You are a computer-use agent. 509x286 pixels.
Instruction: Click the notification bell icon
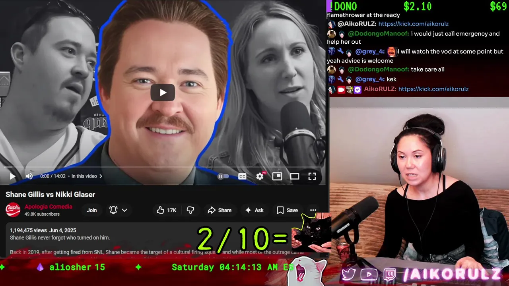[113, 210]
